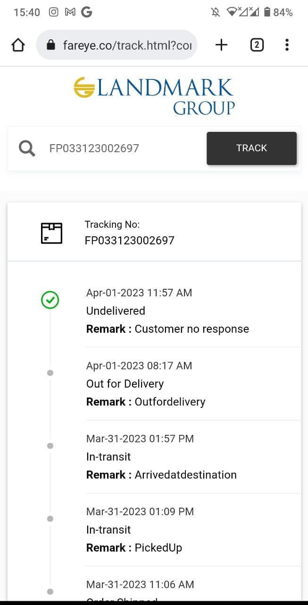
Task: Tap the Google notification icon
Action: tap(86, 12)
